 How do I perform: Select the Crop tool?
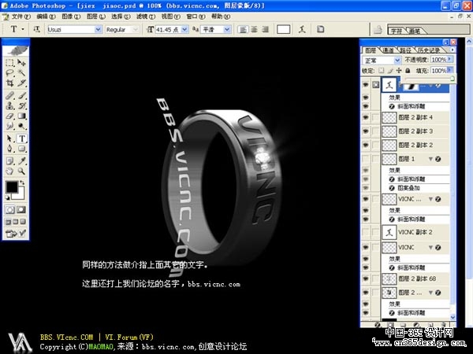click(x=10, y=83)
